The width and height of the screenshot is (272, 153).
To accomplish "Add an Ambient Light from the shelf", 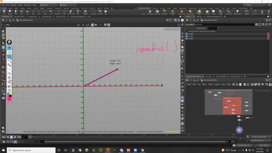I will (x=237, y=12).
